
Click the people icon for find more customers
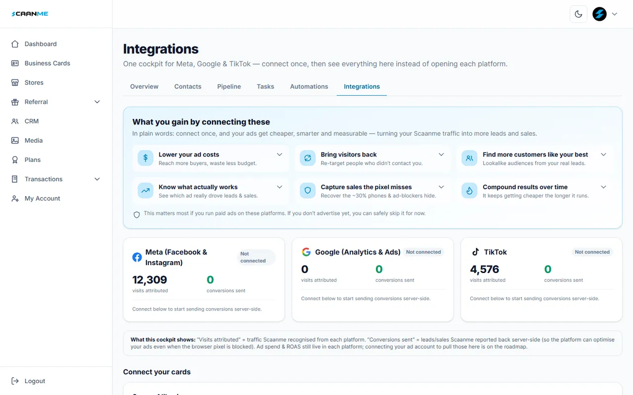click(x=469, y=158)
